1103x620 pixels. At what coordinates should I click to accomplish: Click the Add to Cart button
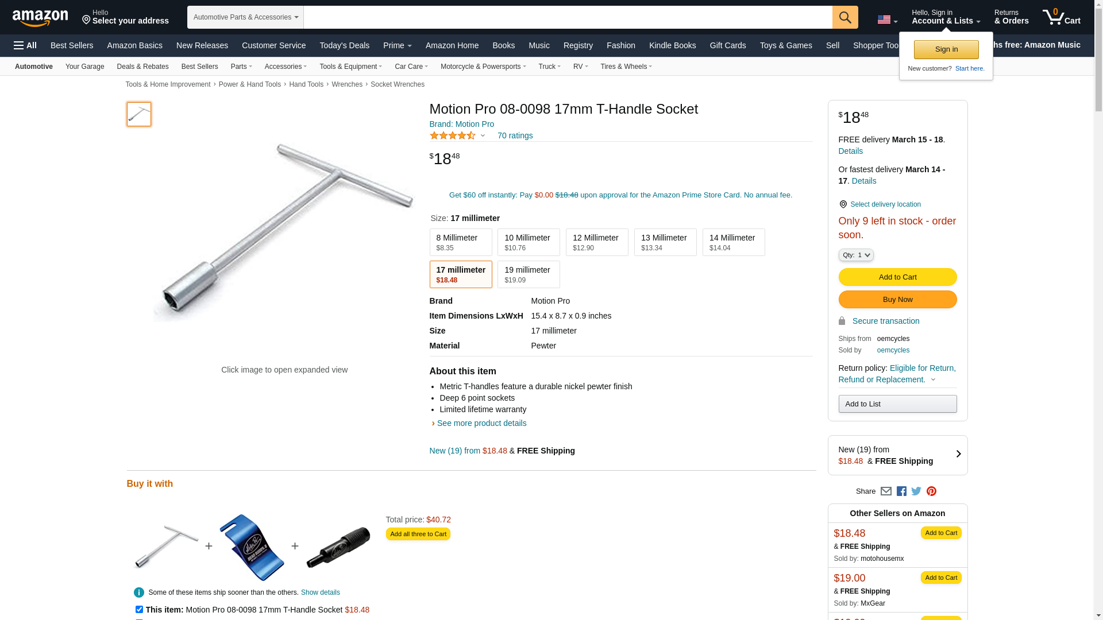(897, 277)
